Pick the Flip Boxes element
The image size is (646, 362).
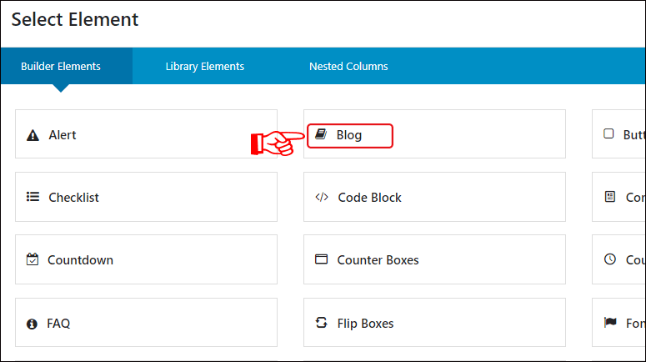(434, 323)
